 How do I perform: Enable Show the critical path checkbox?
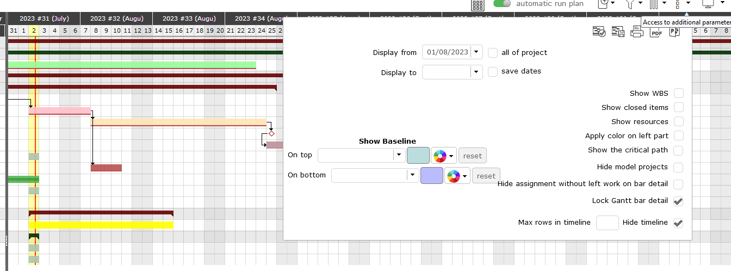click(x=679, y=150)
